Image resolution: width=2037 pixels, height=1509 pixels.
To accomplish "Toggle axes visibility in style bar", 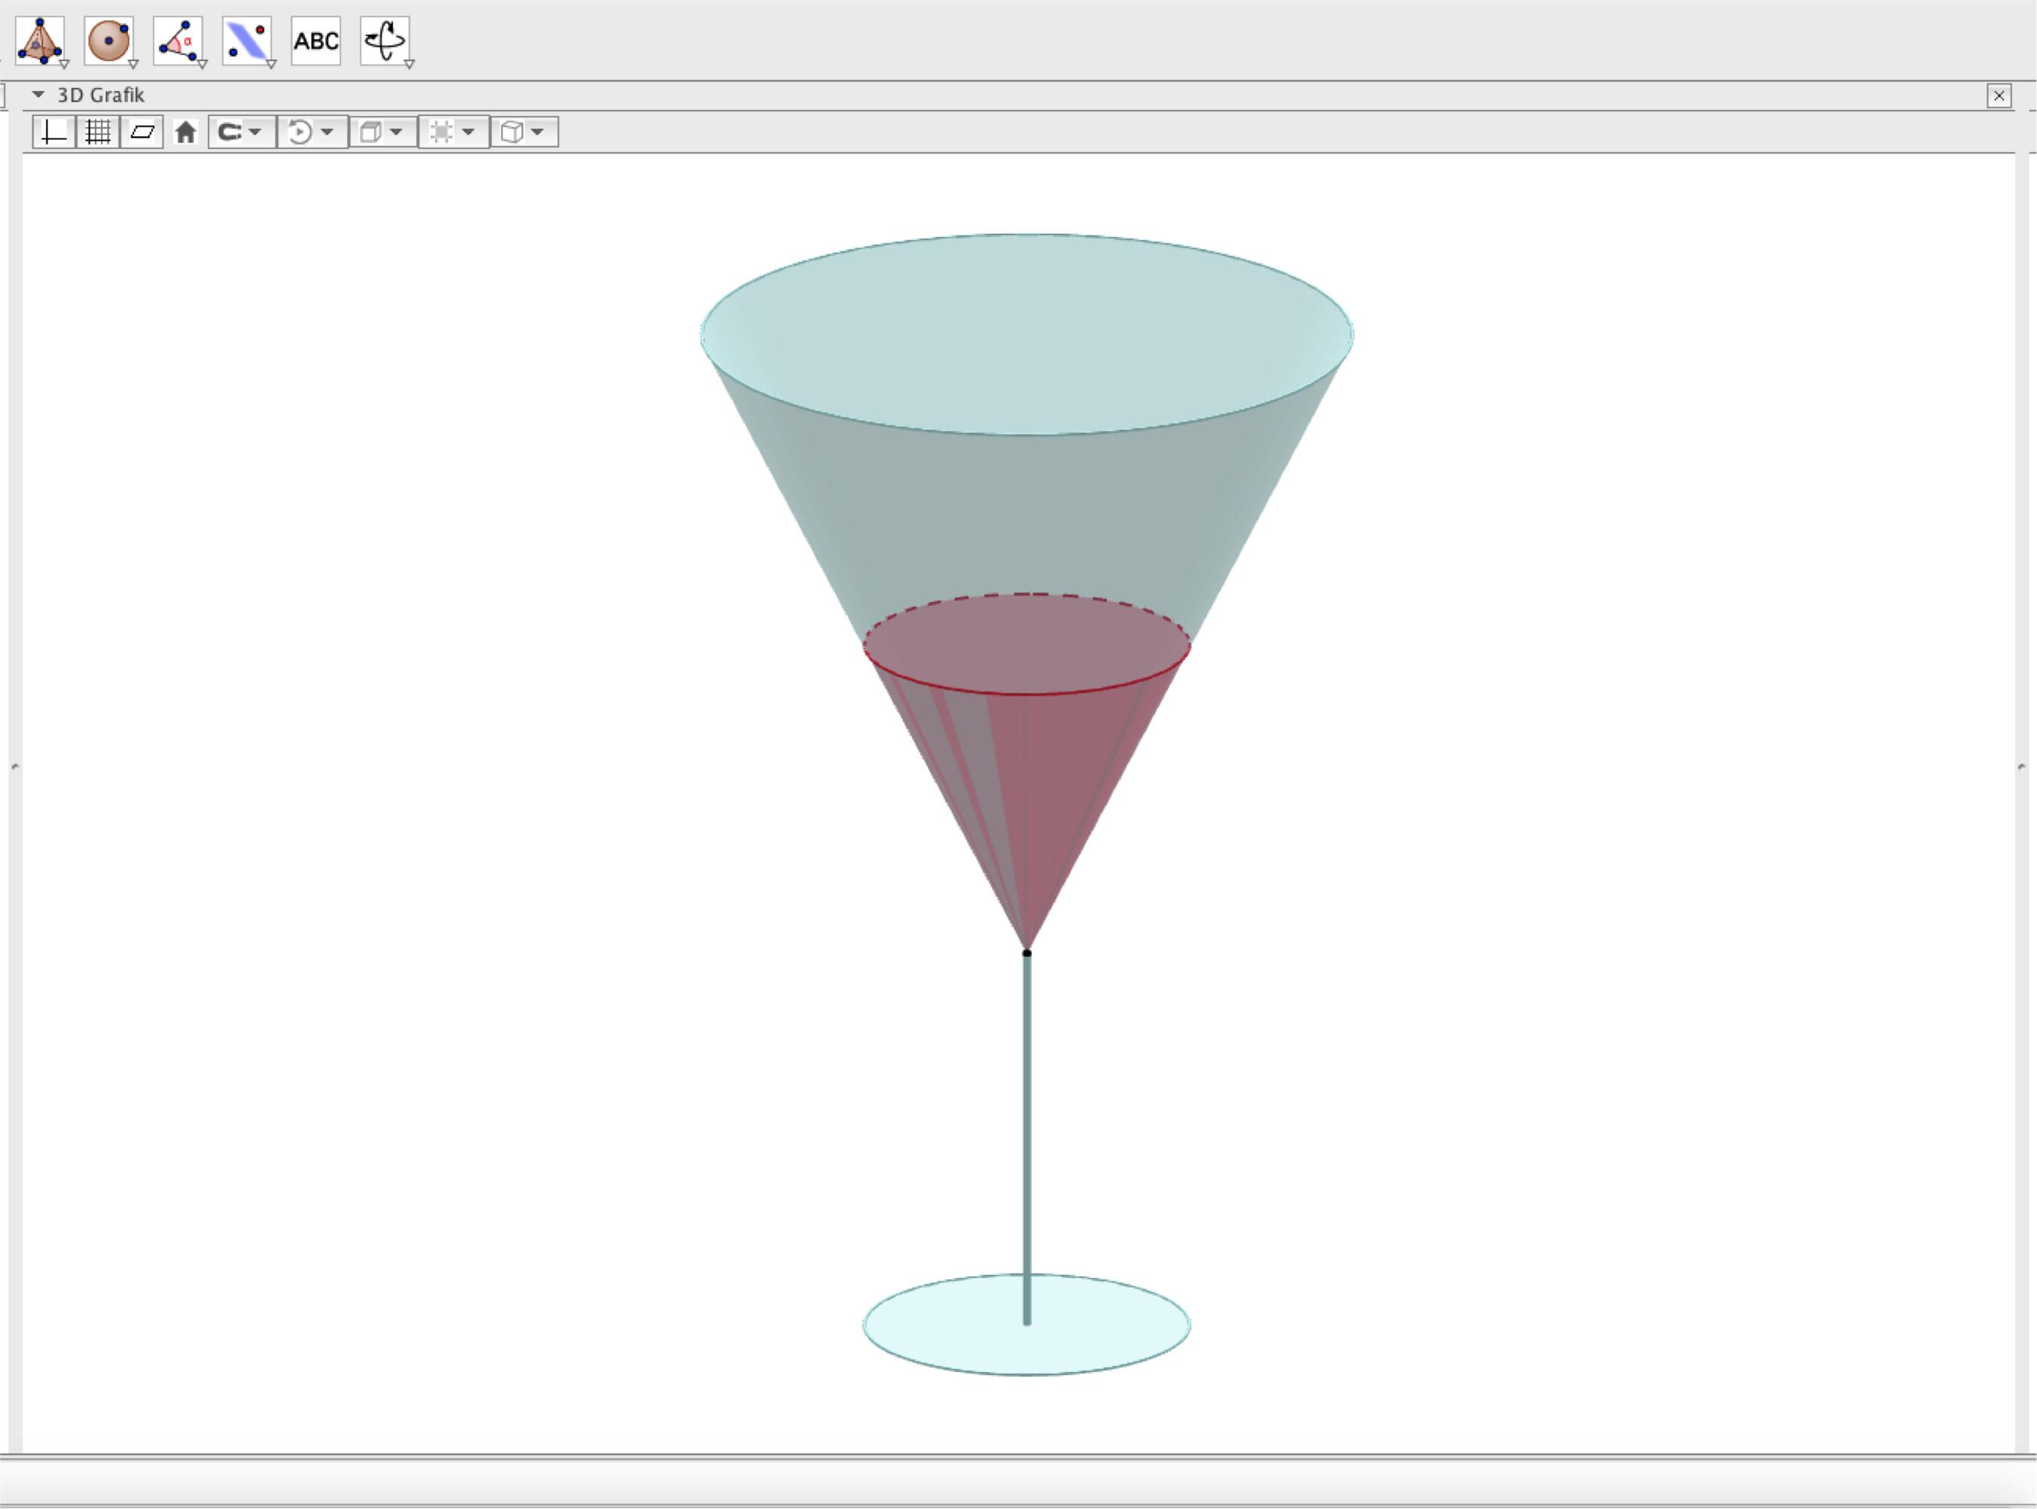I will tap(54, 132).
